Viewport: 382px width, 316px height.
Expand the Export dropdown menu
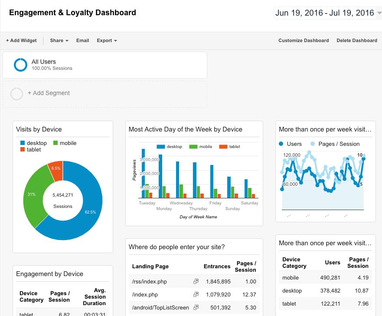107,40
